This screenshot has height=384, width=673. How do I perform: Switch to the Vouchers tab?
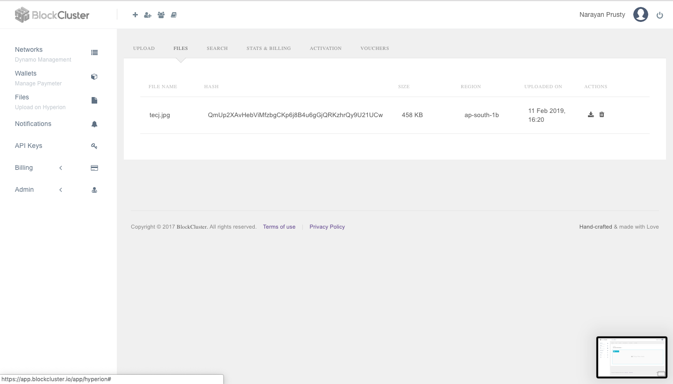coord(374,48)
